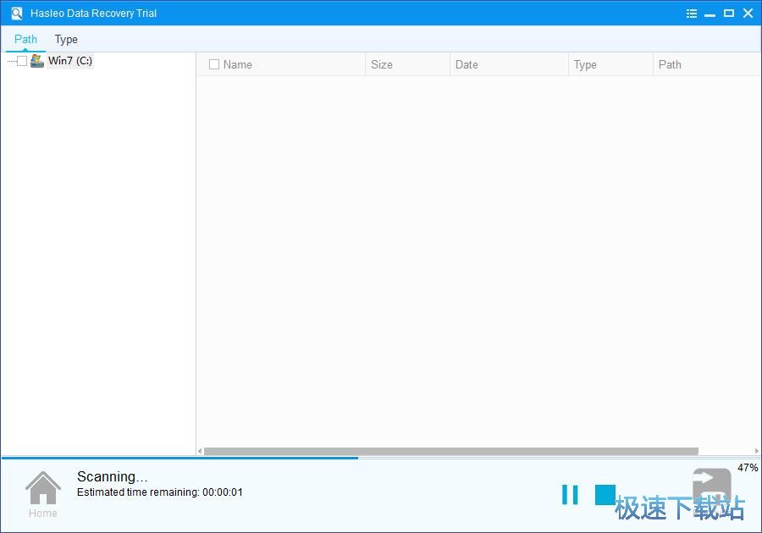Toggle the select-all Name checkbox
Viewport: 762px width, 533px height.
(214, 64)
